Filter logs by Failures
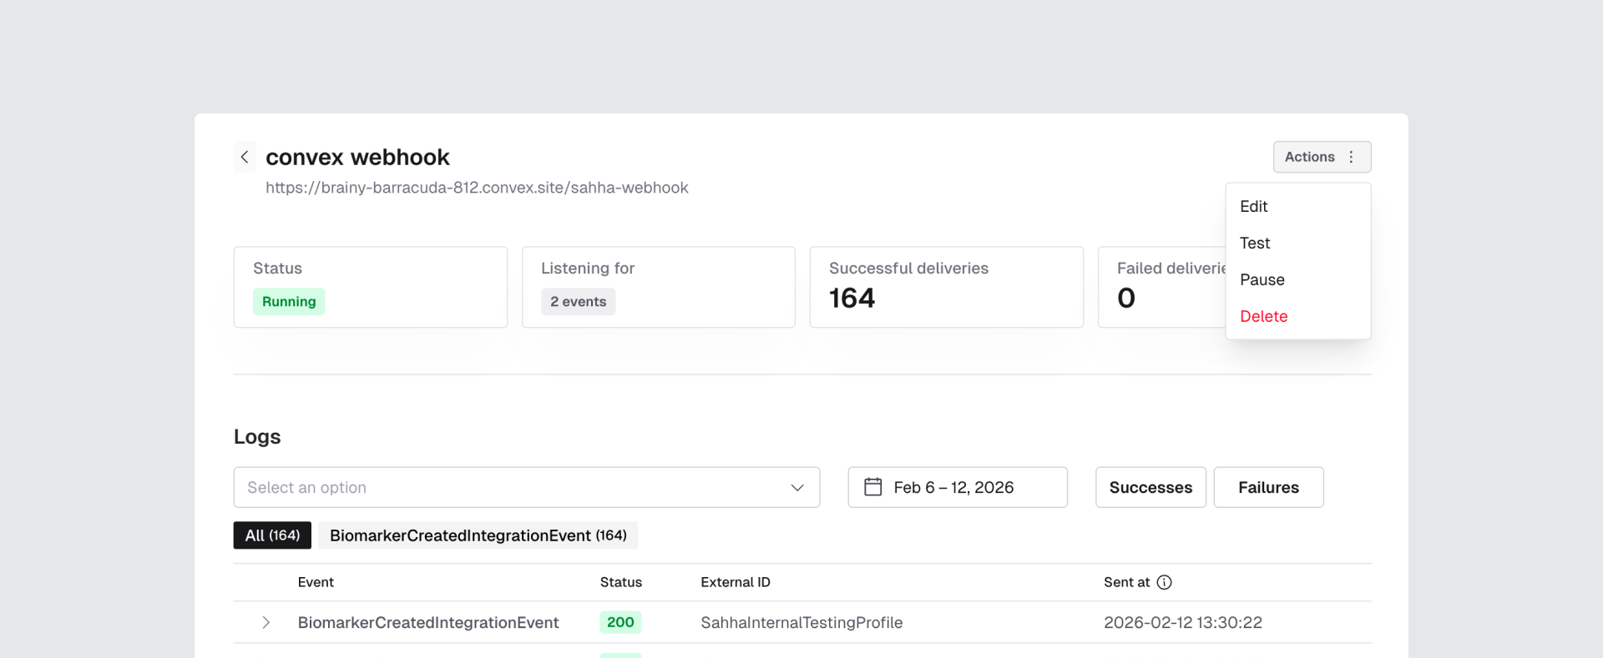Image resolution: width=1603 pixels, height=658 pixels. point(1268,487)
